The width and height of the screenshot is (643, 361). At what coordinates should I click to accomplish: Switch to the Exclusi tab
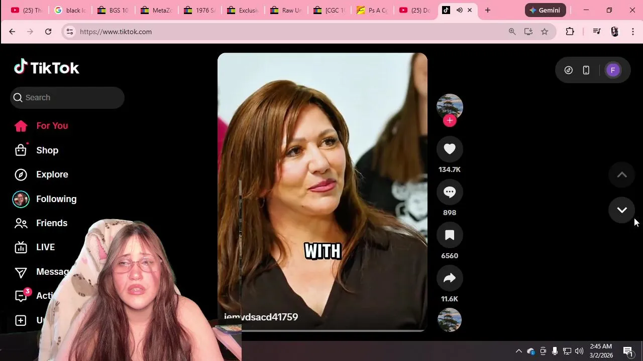point(243,10)
